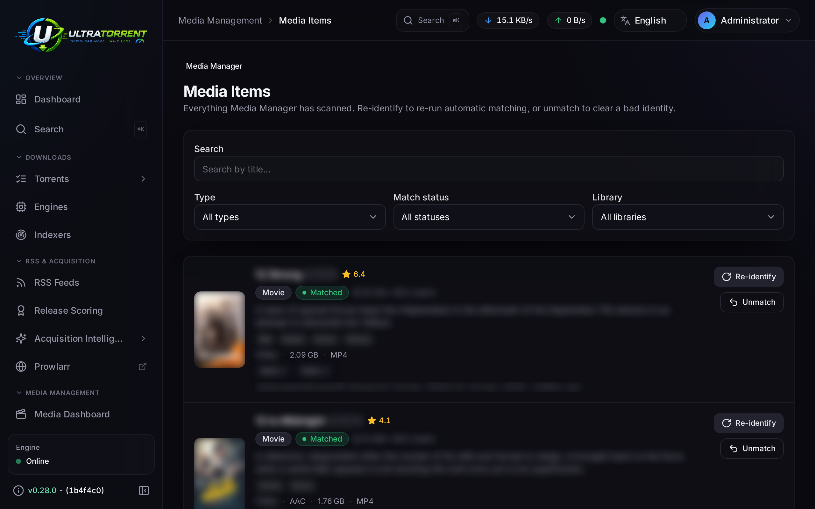Click the Dashboard grid icon

click(21, 99)
